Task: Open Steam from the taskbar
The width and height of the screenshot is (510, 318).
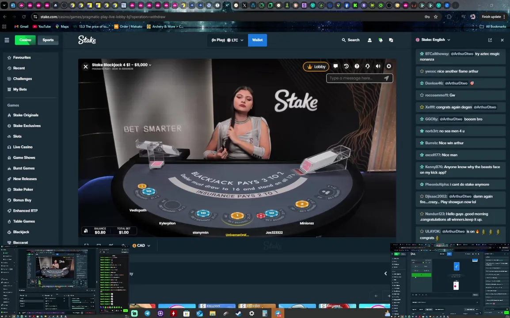Action: coord(239,314)
